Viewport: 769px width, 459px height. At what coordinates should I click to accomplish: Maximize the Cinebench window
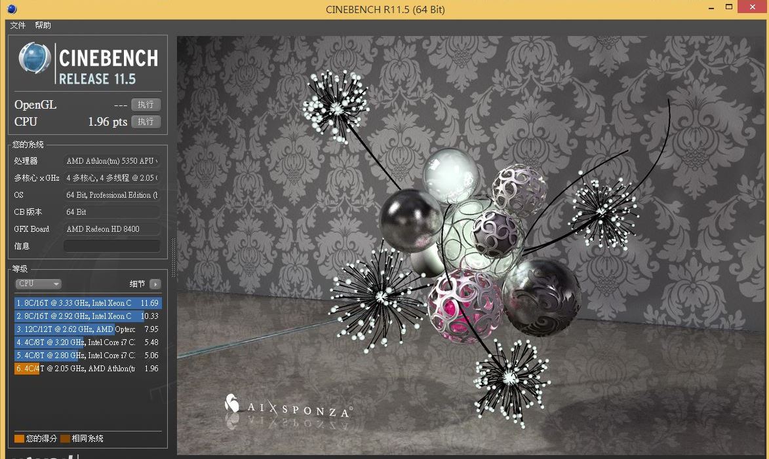click(729, 7)
